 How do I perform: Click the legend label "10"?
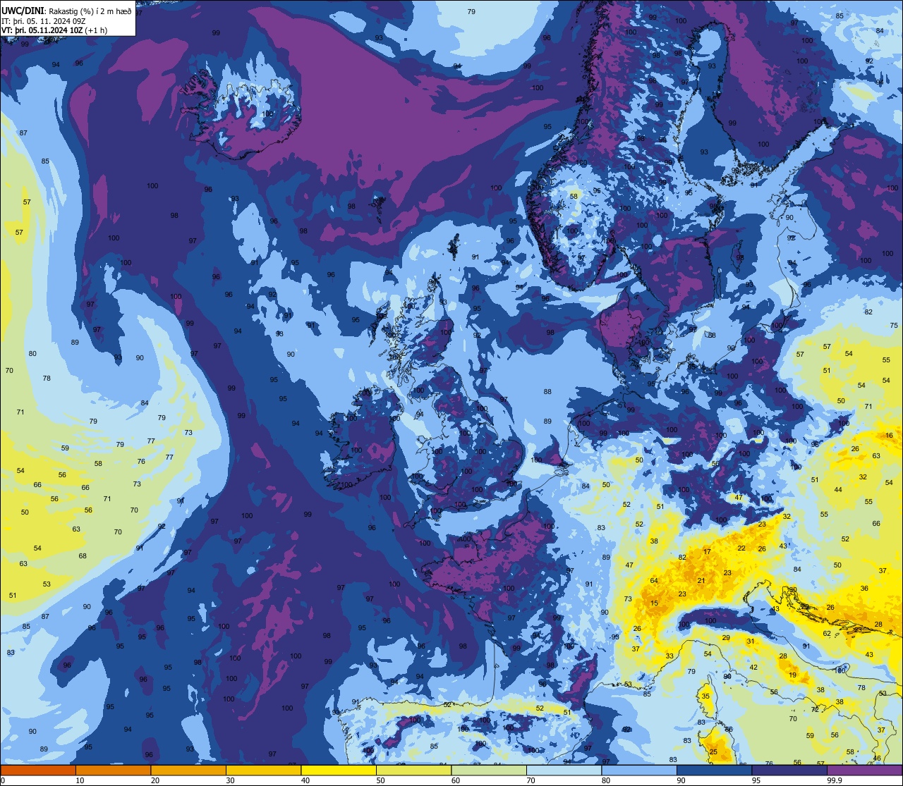[x=80, y=780]
